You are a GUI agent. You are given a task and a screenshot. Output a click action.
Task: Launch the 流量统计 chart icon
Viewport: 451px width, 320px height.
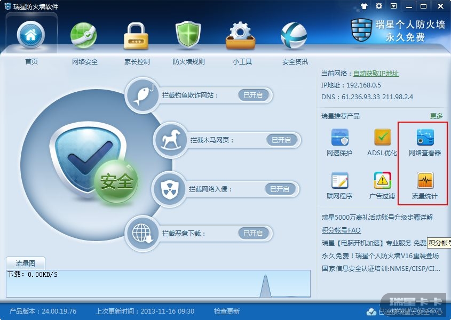[x=425, y=180]
